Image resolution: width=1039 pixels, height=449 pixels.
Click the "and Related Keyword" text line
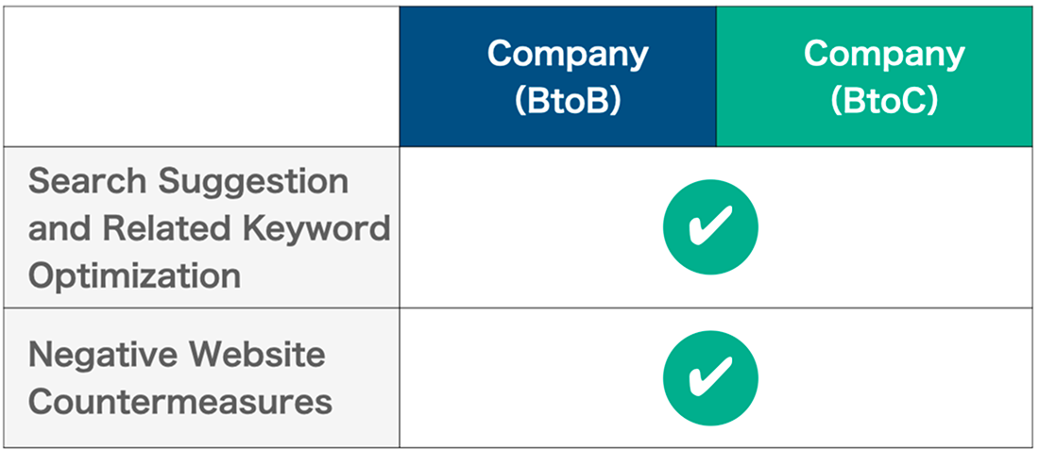(x=208, y=228)
